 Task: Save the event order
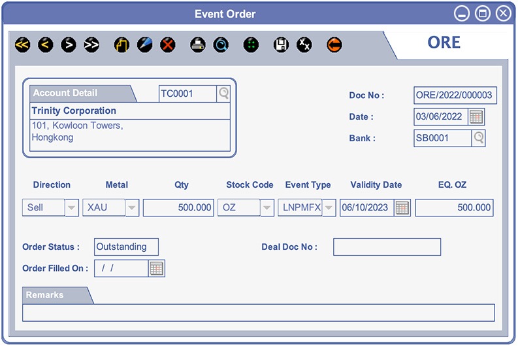coord(281,44)
